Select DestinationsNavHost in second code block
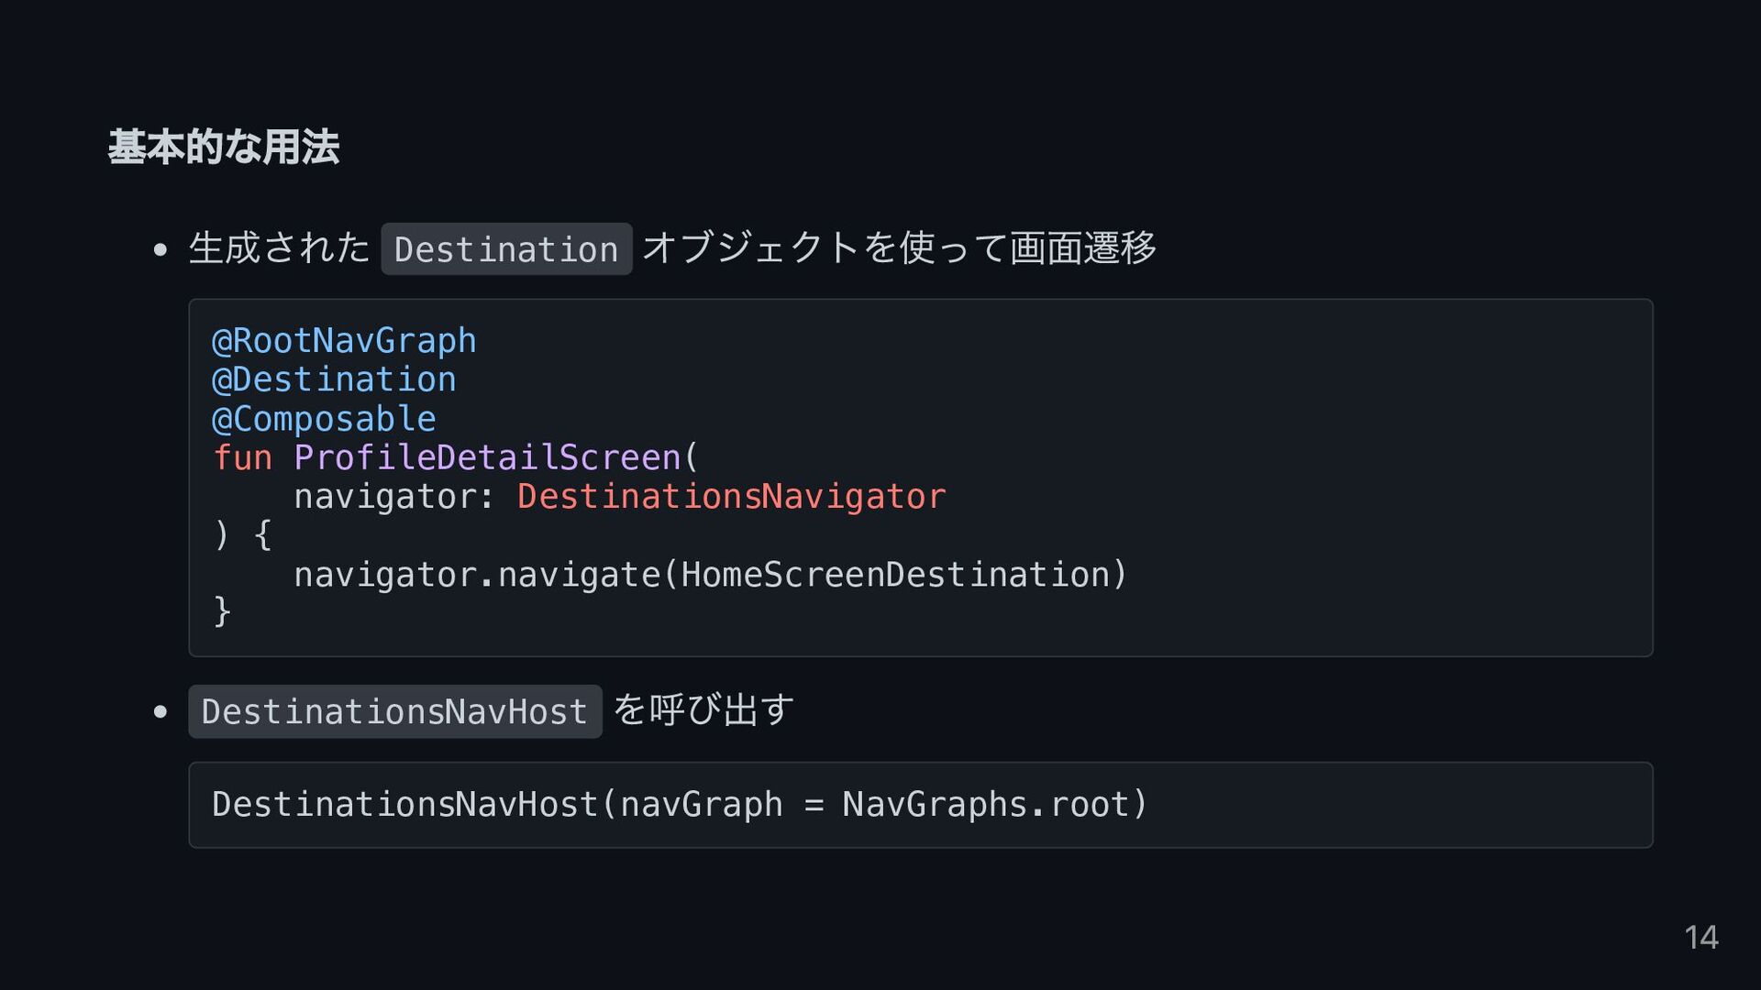1761x990 pixels. [x=405, y=804]
